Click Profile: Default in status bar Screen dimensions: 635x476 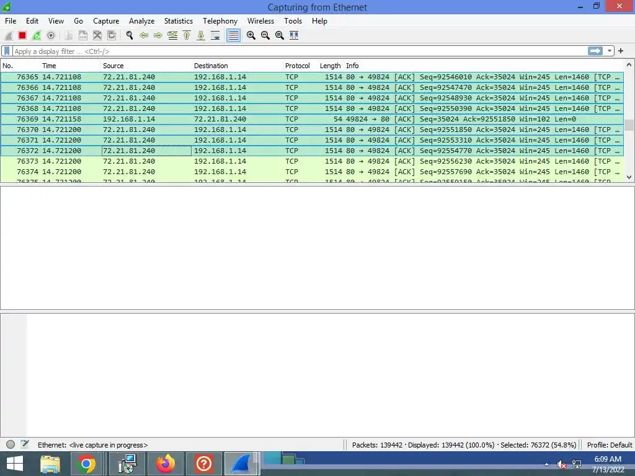point(610,445)
